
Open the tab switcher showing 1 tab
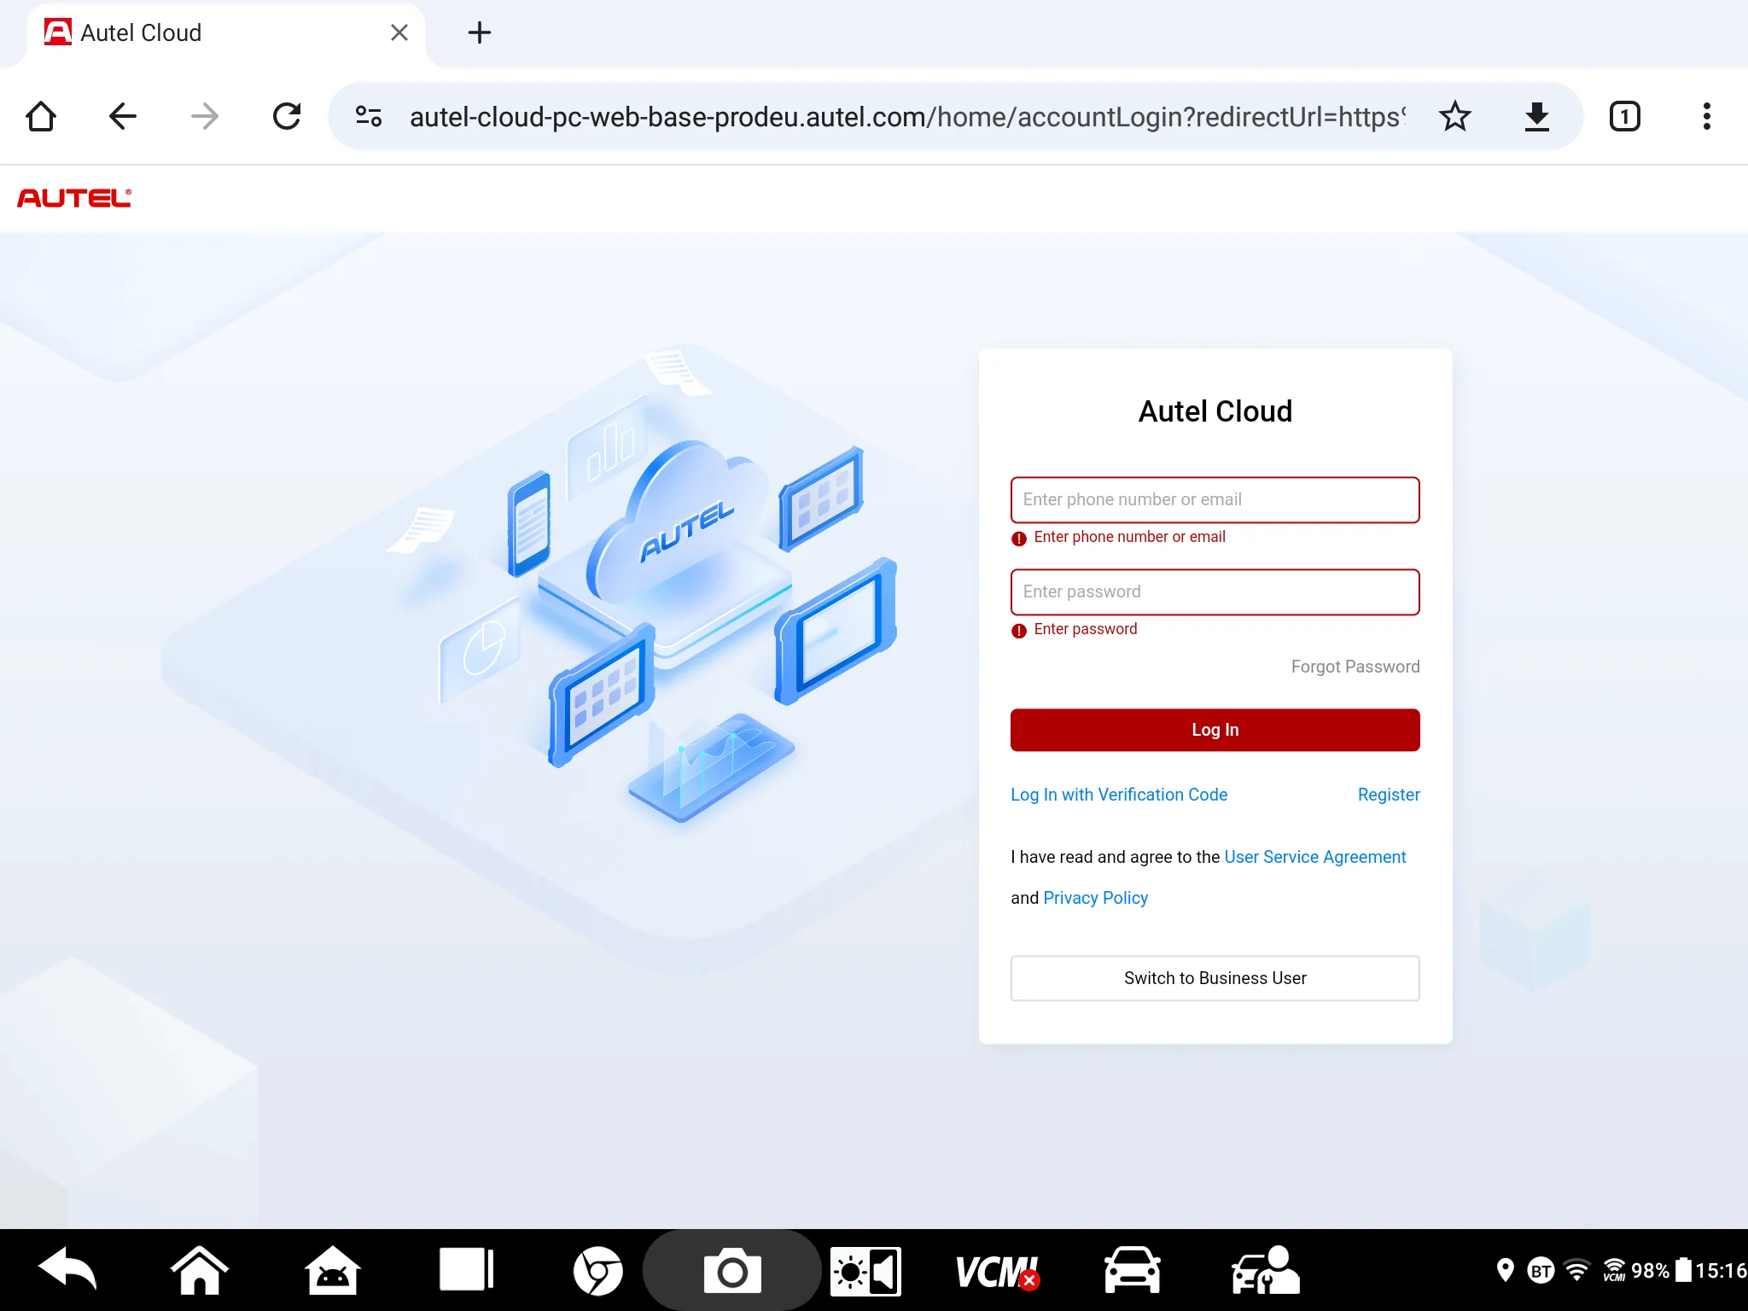[1625, 116]
